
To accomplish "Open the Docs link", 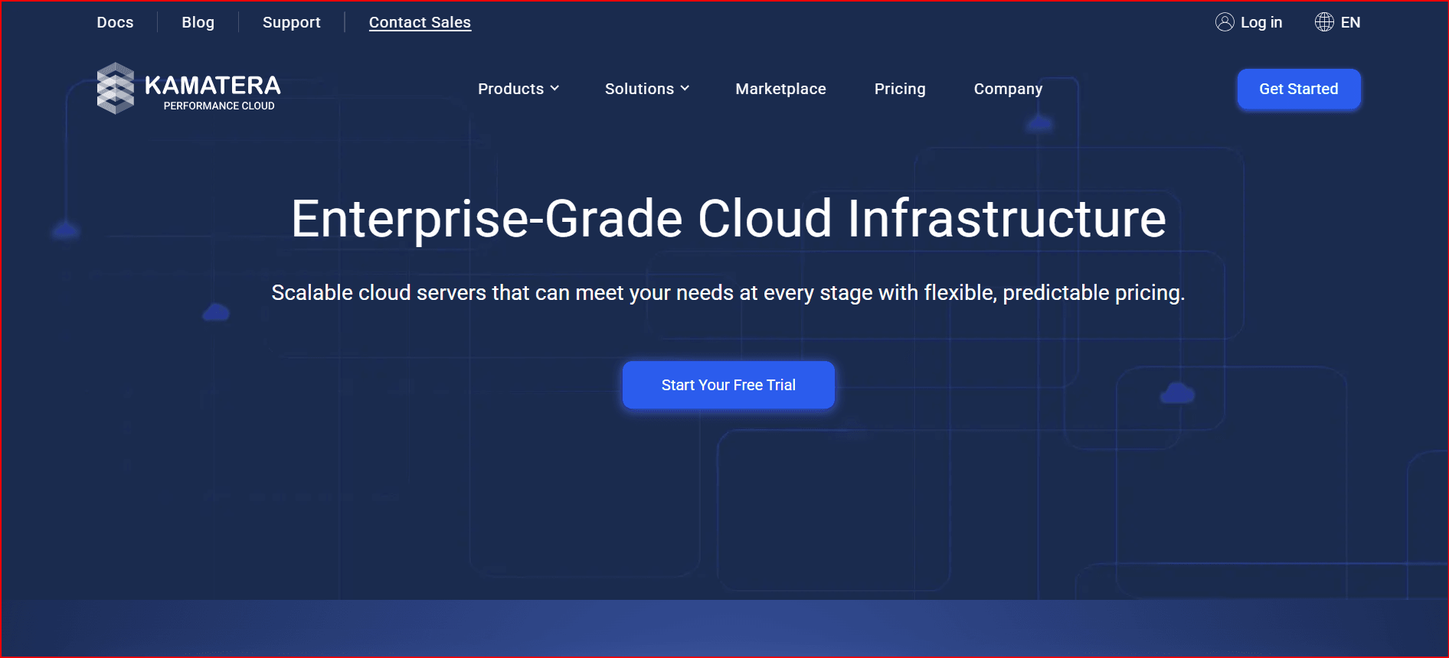I will (x=115, y=22).
